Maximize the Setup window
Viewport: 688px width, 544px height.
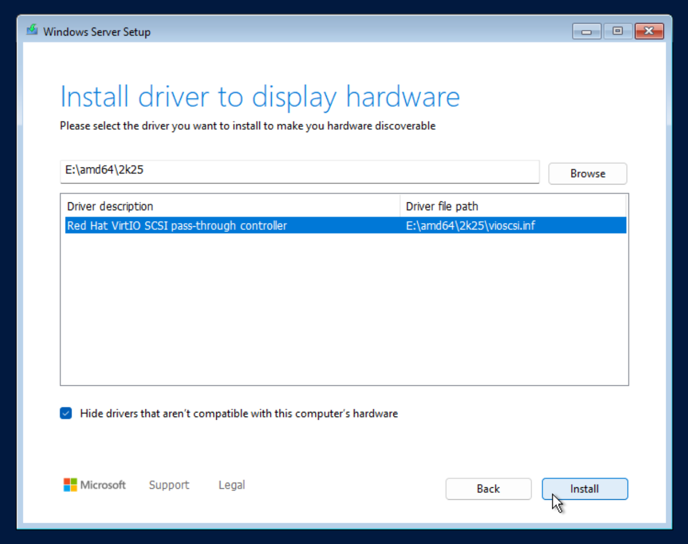point(617,31)
